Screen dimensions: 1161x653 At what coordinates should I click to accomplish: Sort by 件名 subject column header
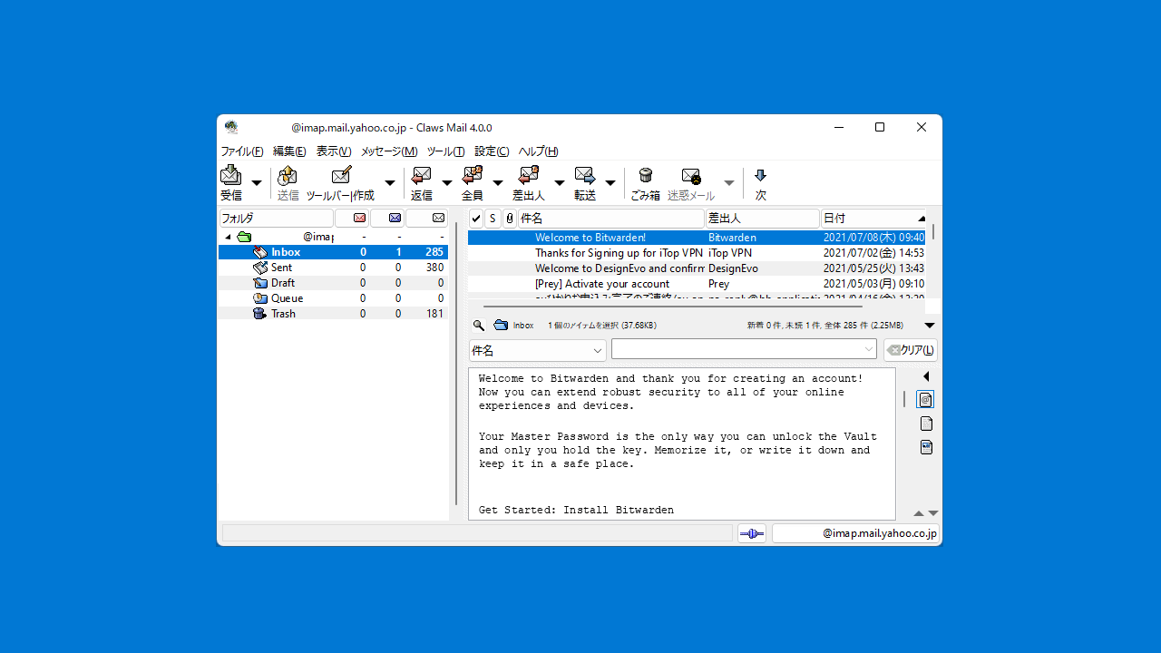[x=611, y=219]
